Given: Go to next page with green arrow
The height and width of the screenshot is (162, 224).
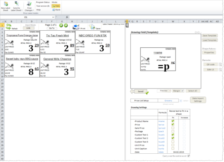Looking at the screenshot, I should pyautogui.click(x=66, y=25).
